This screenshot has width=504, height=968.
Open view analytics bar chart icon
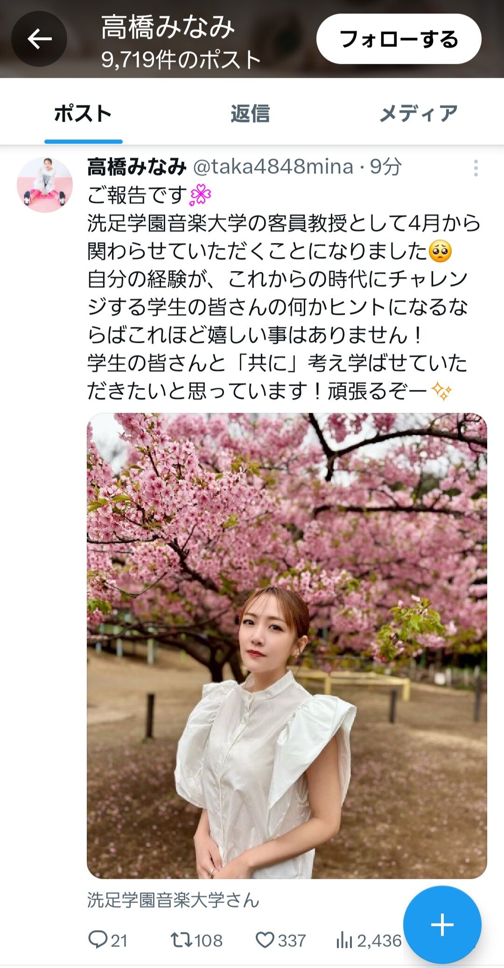344,940
